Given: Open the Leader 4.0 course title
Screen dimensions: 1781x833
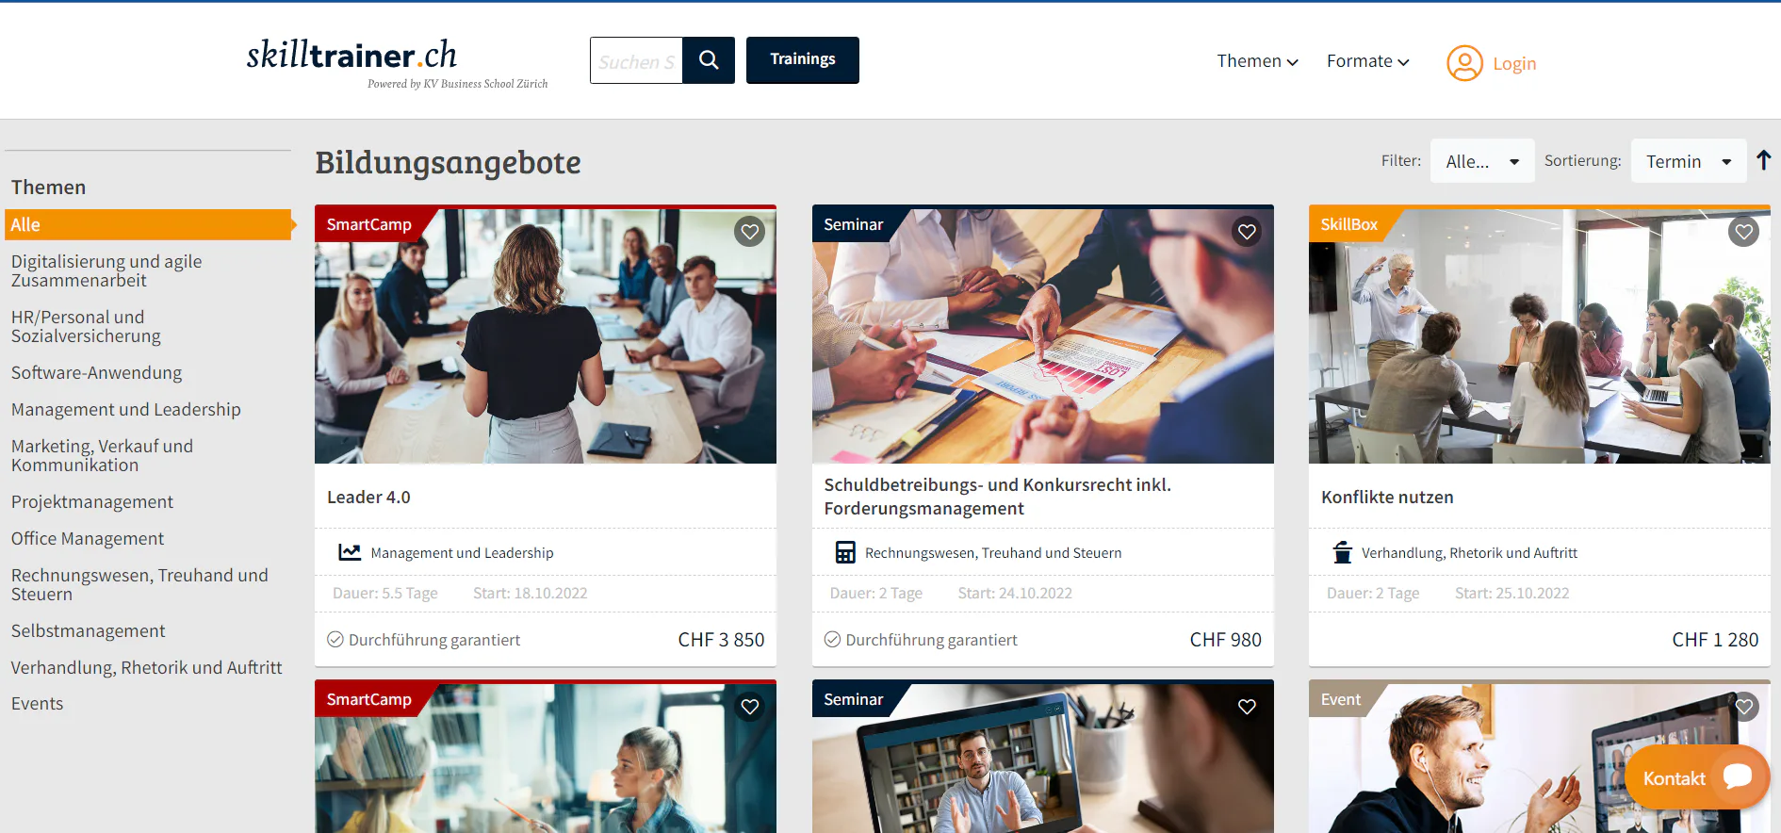Looking at the screenshot, I should [x=368, y=497].
